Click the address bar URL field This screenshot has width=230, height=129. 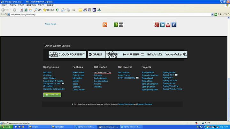pyautogui.click(x=109, y=14)
